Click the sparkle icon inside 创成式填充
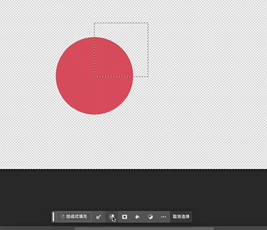Image resolution: width=267 pixels, height=230 pixels. click(62, 217)
